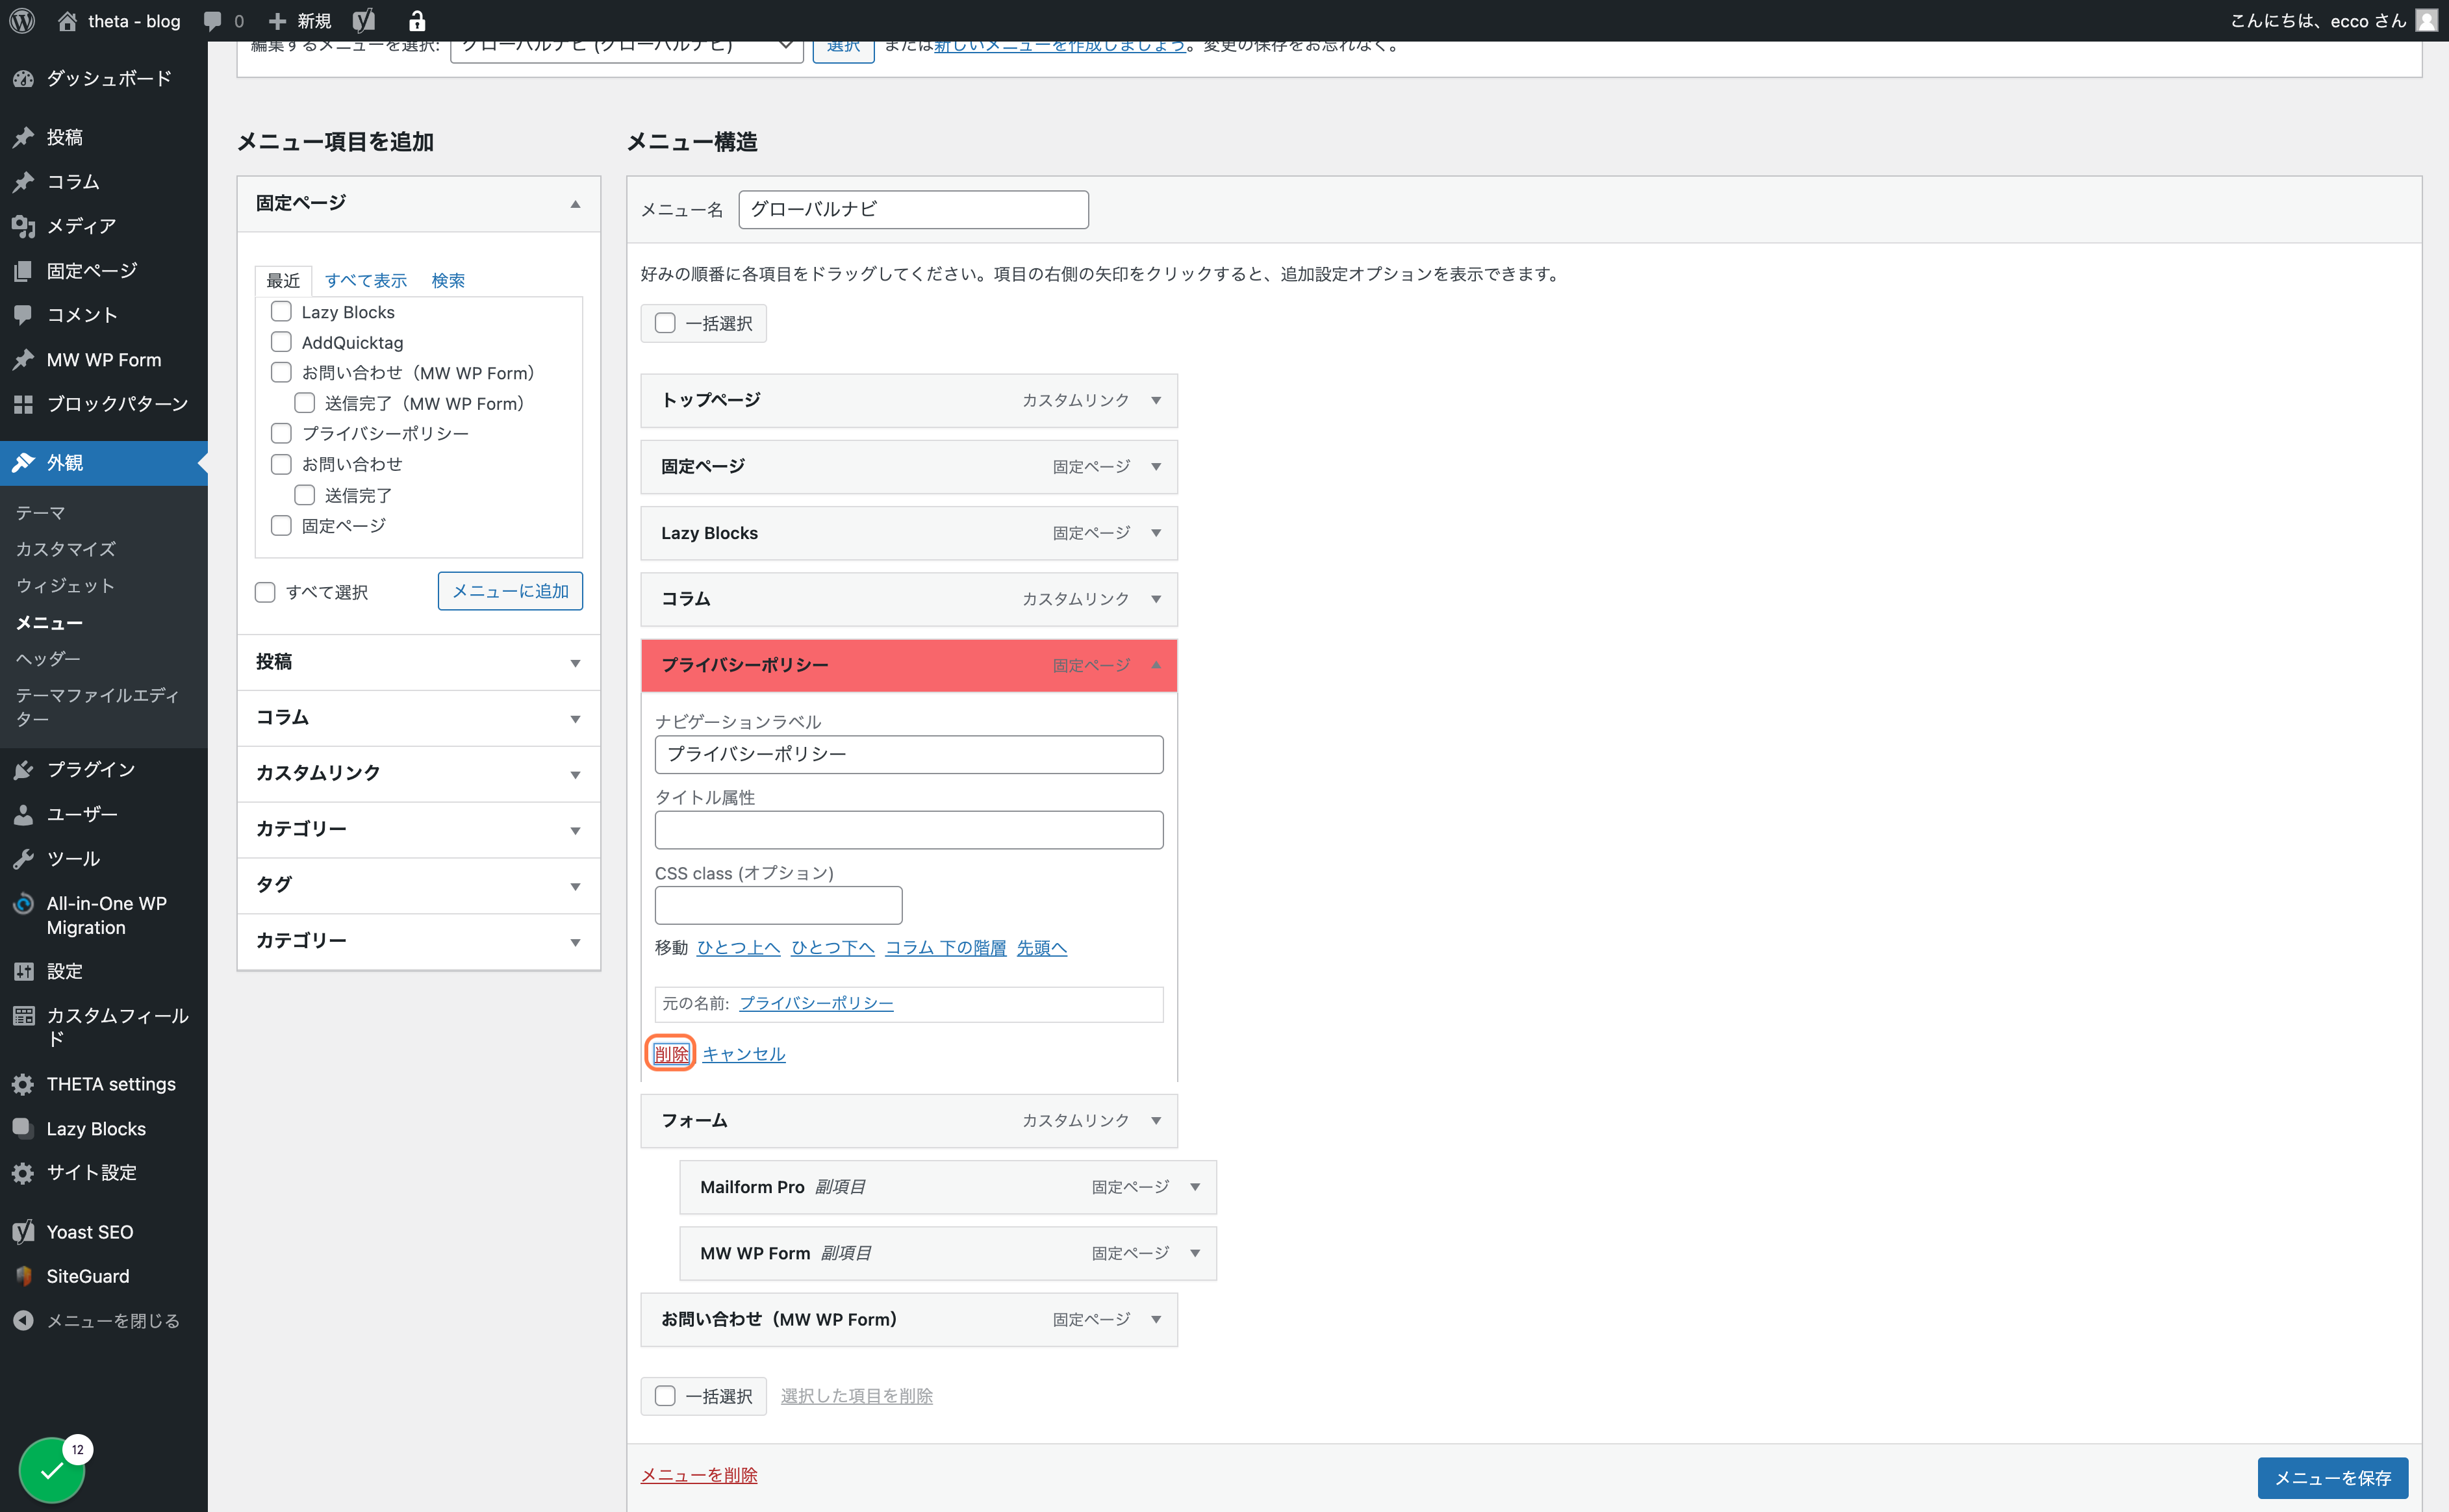Open the ダッシュボード dashboard menu icon
The image size is (2449, 1512).
tap(24, 79)
